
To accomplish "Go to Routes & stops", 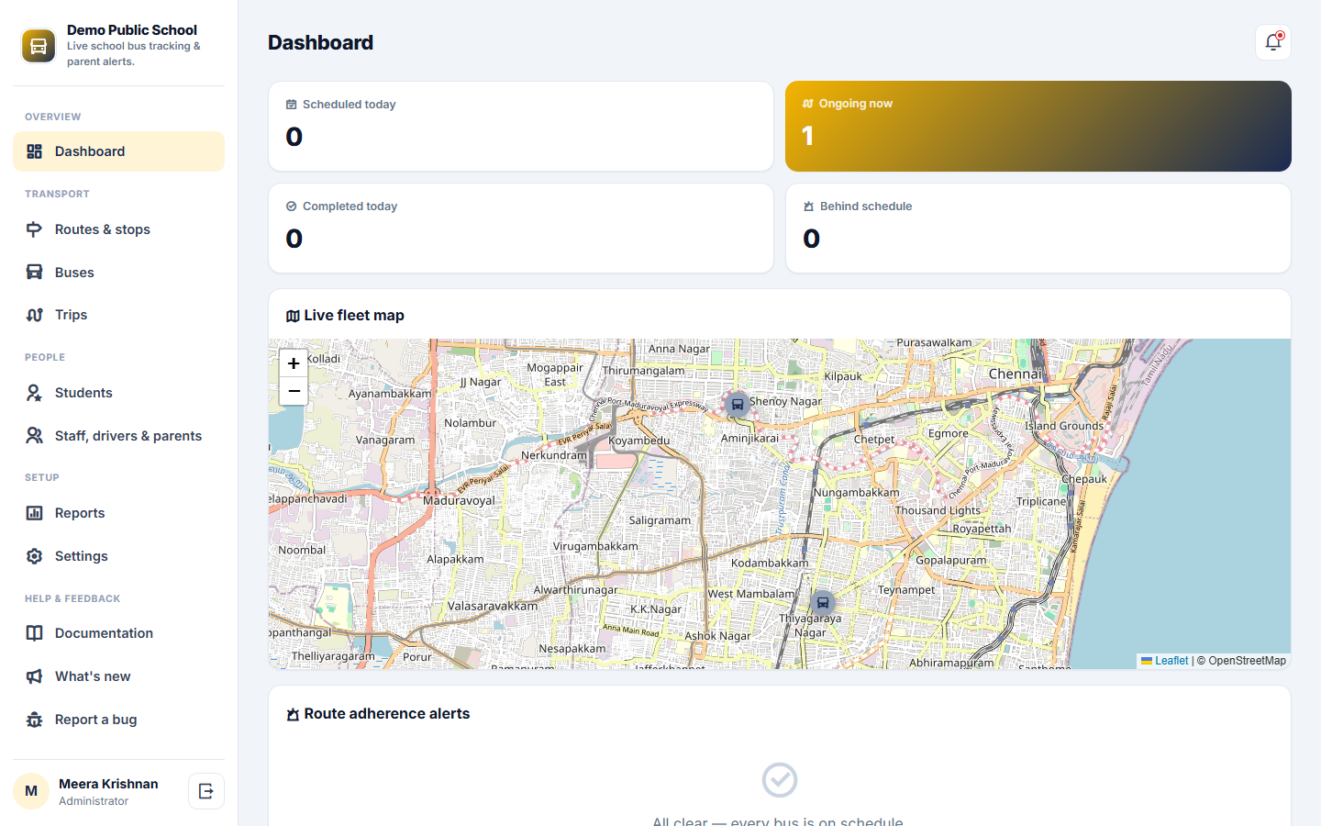I will pos(118,229).
